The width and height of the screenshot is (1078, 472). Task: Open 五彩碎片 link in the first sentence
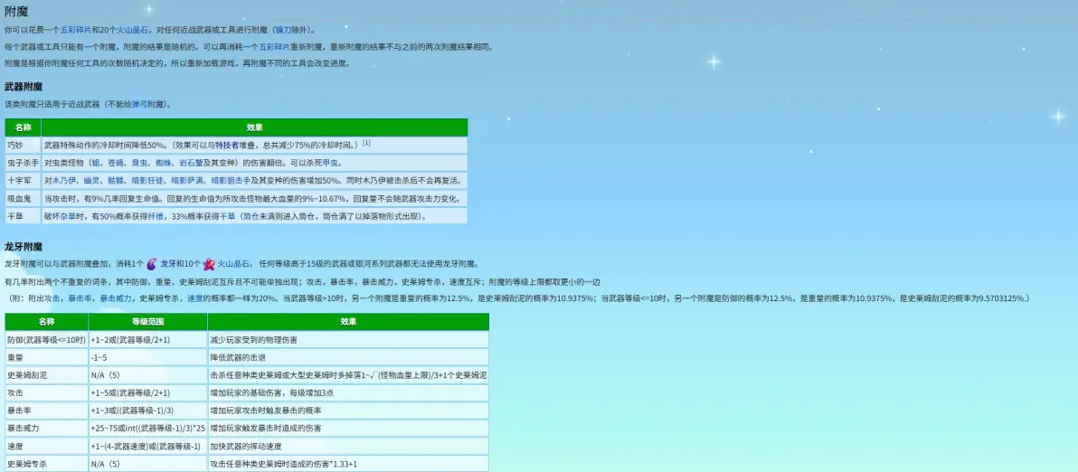(74, 30)
